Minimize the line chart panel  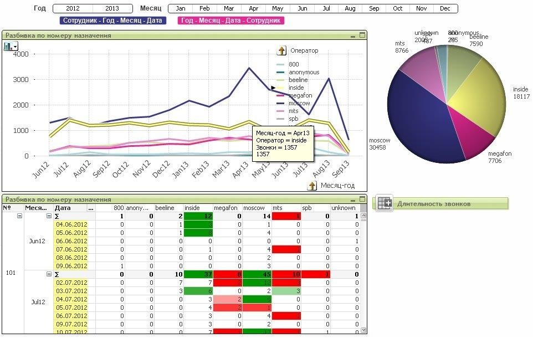click(353, 35)
